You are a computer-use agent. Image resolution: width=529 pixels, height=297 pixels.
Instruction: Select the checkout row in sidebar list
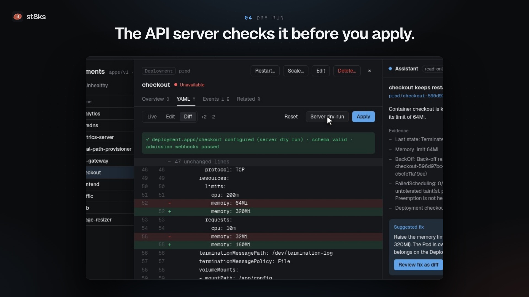110,173
